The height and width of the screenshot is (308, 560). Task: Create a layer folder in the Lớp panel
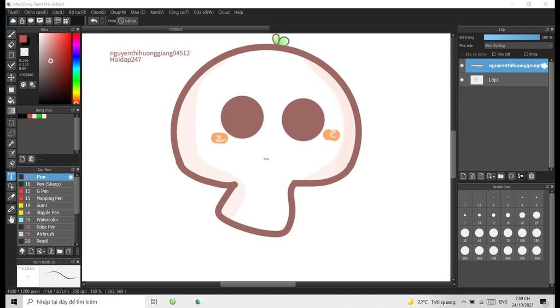pyautogui.click(x=501, y=176)
